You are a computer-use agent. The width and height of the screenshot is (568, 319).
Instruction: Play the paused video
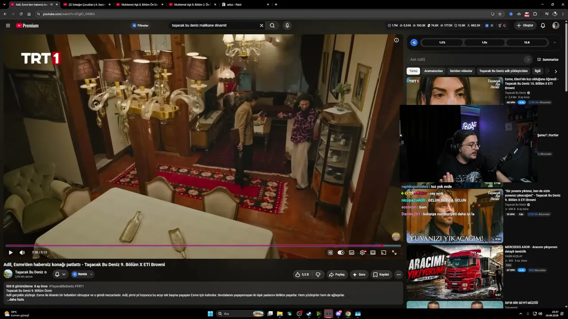11,253
